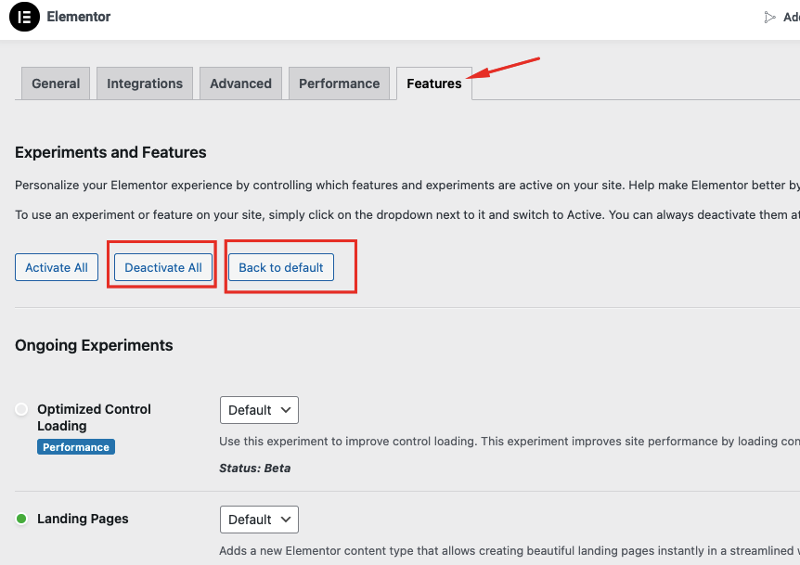Click the Elementor title text in the header

pyautogui.click(x=77, y=16)
